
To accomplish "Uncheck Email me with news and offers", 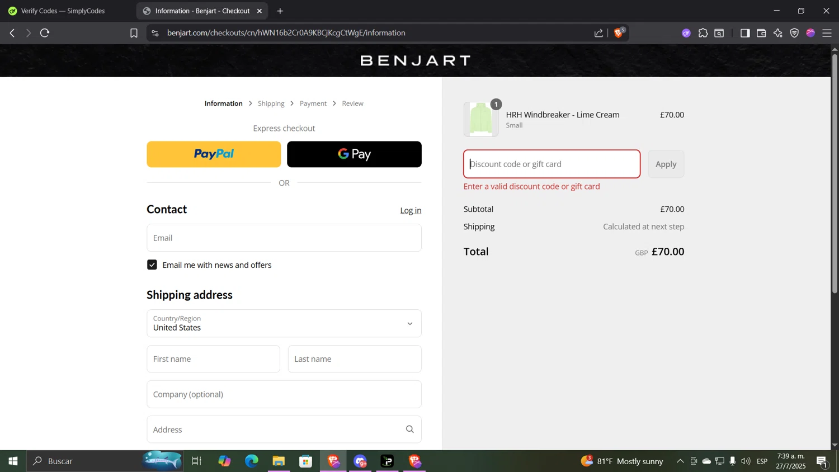I will tap(152, 265).
